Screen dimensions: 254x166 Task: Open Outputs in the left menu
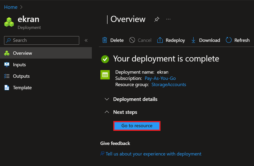click(21, 76)
